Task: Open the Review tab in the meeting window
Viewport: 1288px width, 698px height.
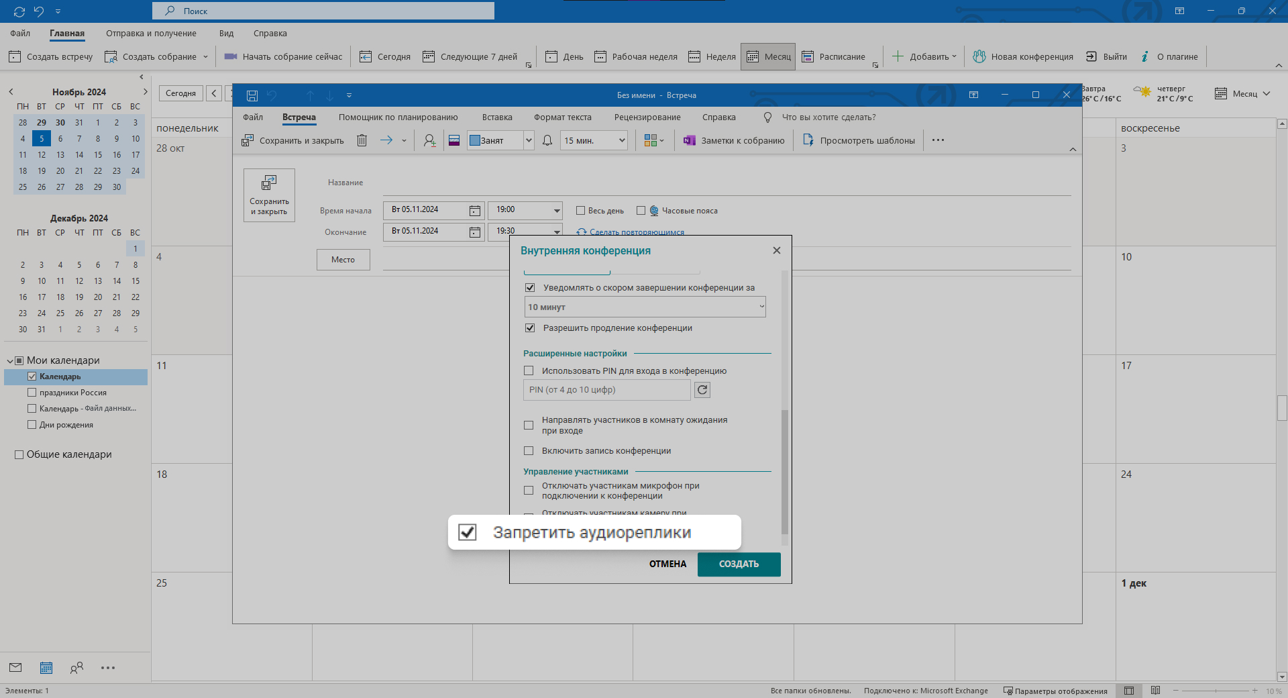Action: coord(647,117)
